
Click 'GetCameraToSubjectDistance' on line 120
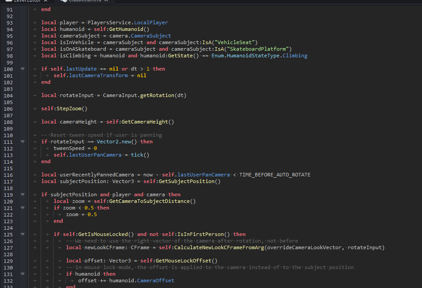pyautogui.click(x=150, y=201)
